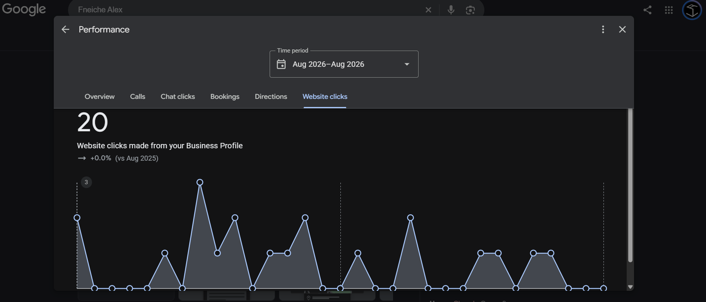Image resolution: width=706 pixels, height=302 pixels.
Task: Open the three-dot more options menu
Action: 603,29
